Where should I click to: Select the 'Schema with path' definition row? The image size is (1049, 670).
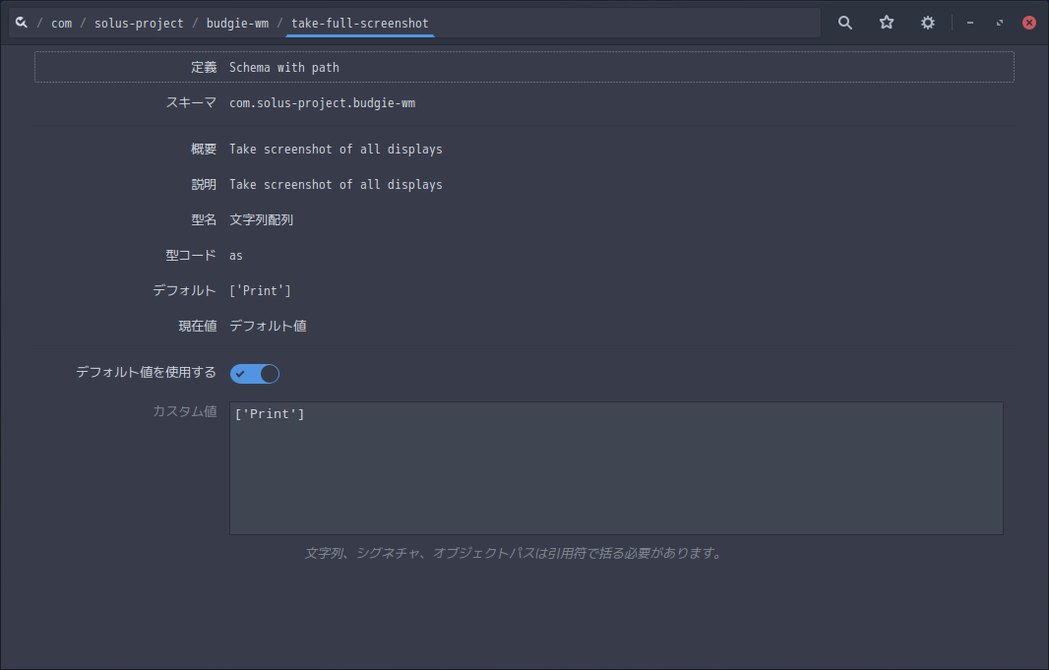524,67
